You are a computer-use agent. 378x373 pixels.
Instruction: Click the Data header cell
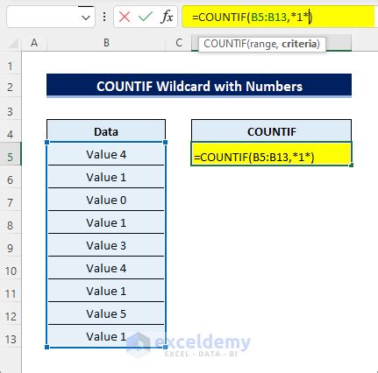click(106, 131)
